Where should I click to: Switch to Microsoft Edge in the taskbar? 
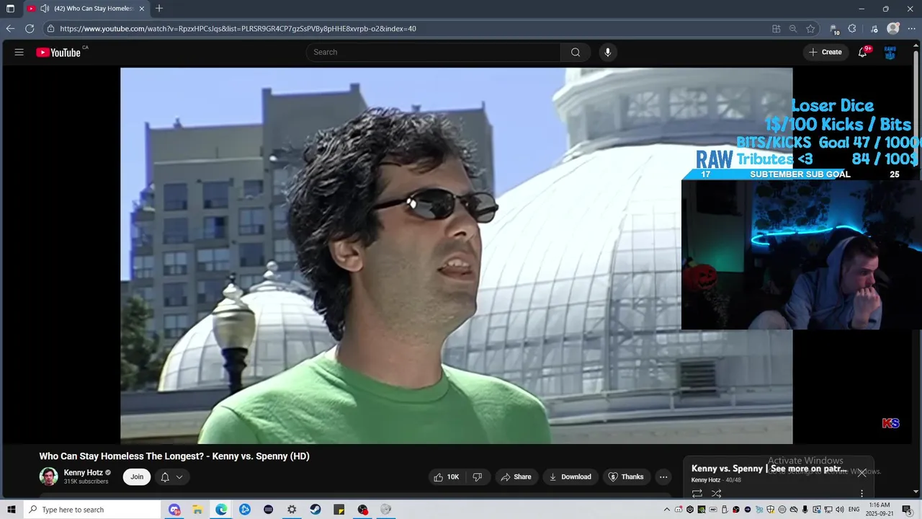[x=221, y=510]
